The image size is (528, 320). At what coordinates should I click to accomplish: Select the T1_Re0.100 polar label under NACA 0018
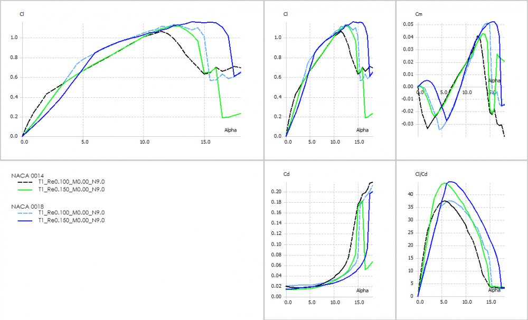71,213
